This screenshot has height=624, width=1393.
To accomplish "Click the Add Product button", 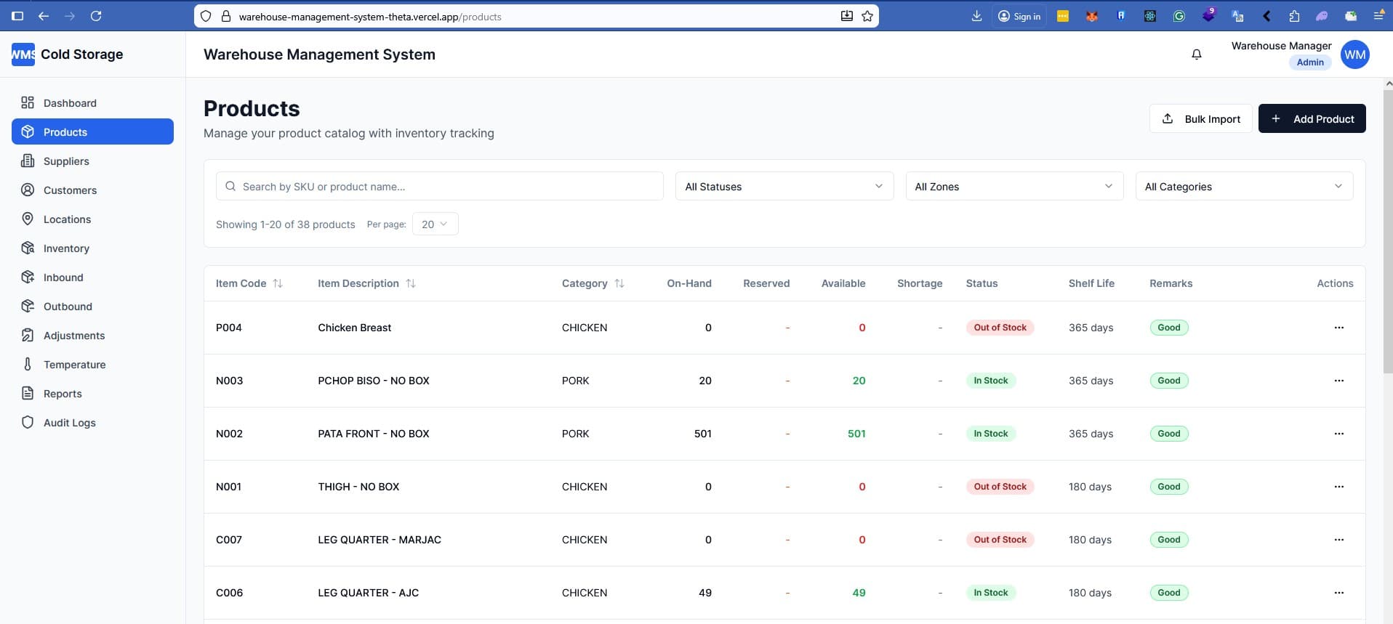I will (1312, 119).
